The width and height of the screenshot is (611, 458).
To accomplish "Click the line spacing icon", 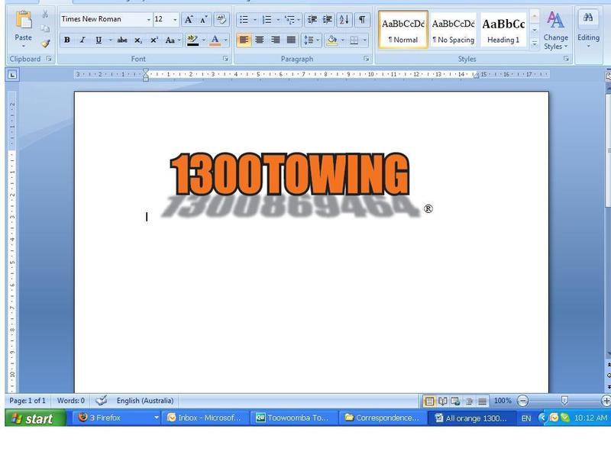I will click(309, 40).
